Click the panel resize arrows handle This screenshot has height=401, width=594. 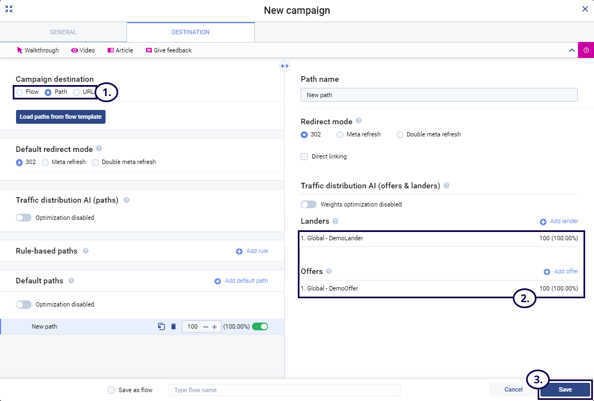pos(285,66)
